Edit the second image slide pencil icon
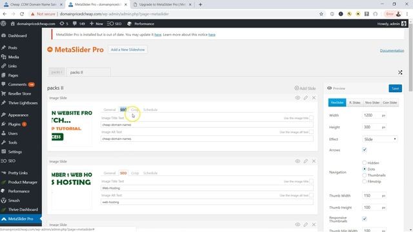This screenshot has width=413, height=232. tap(305, 161)
